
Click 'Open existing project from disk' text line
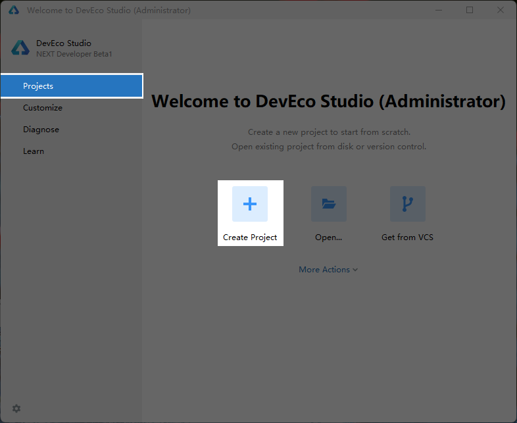tap(329, 147)
